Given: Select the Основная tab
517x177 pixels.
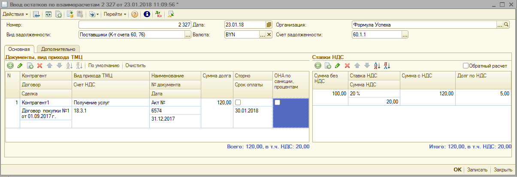Looking at the screenshot, I should 19,49.
